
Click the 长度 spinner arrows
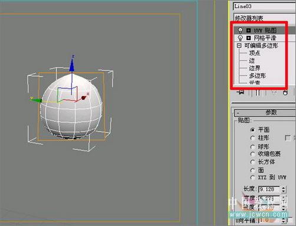point(283,189)
